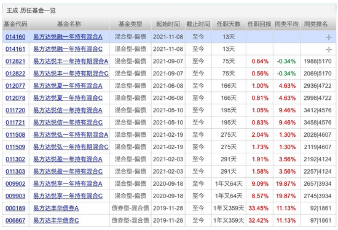Open fund 易方达悦夏一年持有混合C
This screenshot has width=338, height=230.
[68, 98]
